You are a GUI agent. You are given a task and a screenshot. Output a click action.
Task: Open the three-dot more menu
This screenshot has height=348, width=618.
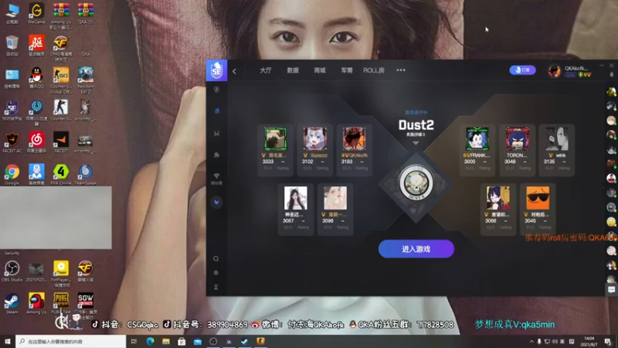pos(401,70)
